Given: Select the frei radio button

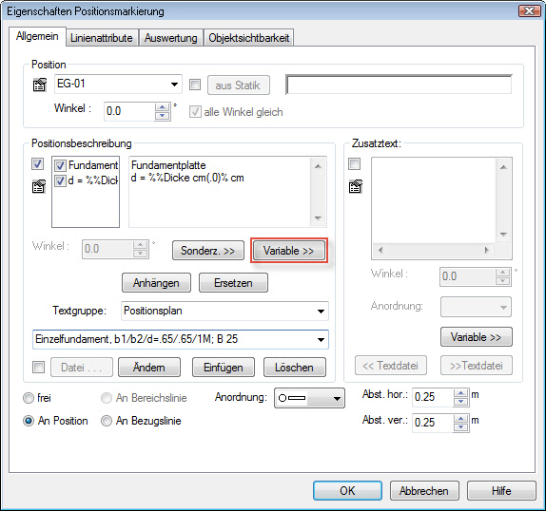Looking at the screenshot, I should click(29, 398).
